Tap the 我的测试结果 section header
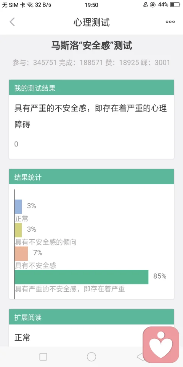The width and height of the screenshot is (183, 367). click(91, 87)
